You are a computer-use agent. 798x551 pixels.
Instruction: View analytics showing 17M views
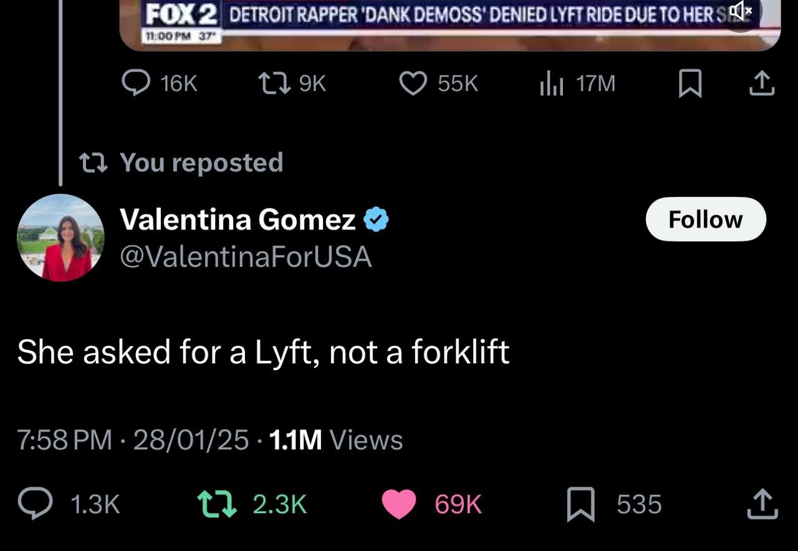pos(552,84)
